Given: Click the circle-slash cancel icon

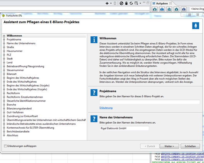Looking at the screenshot, I should click(121, 3).
